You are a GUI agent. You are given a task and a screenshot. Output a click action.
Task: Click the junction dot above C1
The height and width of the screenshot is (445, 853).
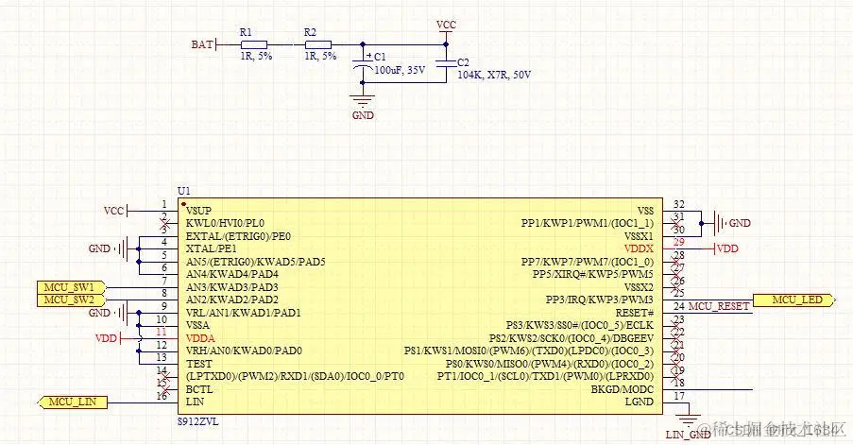[363, 44]
